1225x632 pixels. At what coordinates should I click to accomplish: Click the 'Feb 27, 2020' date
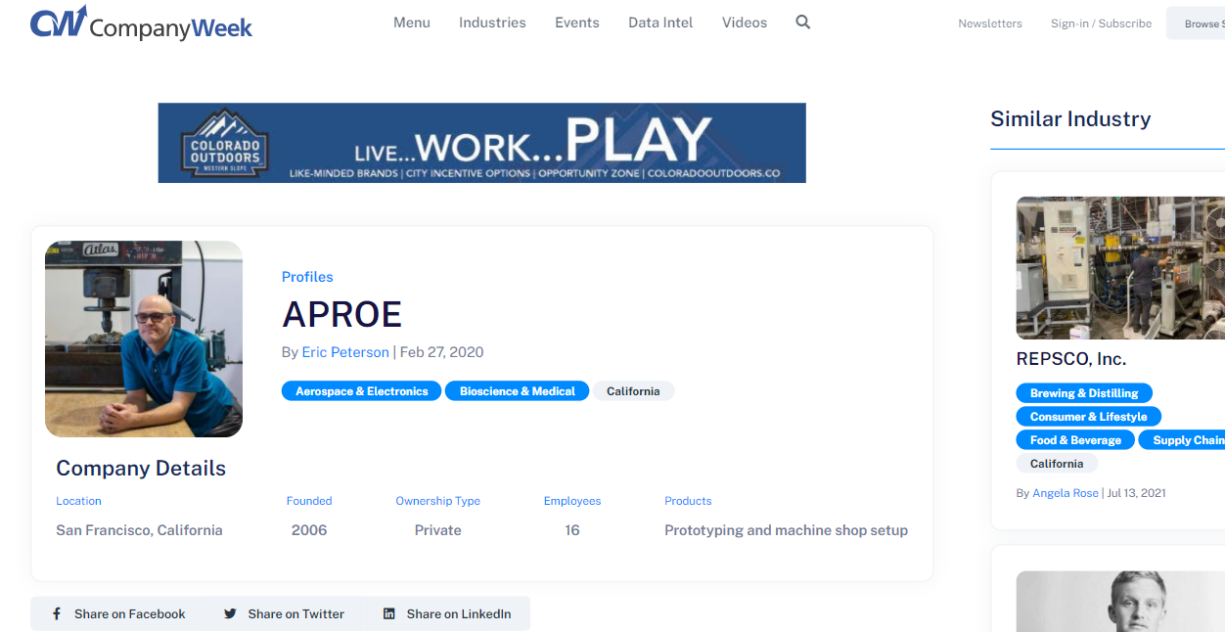(x=441, y=352)
